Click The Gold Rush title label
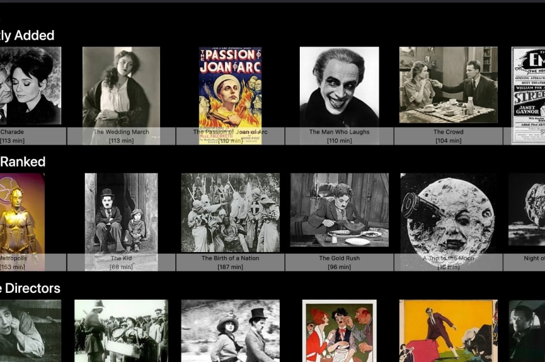 coord(339,258)
